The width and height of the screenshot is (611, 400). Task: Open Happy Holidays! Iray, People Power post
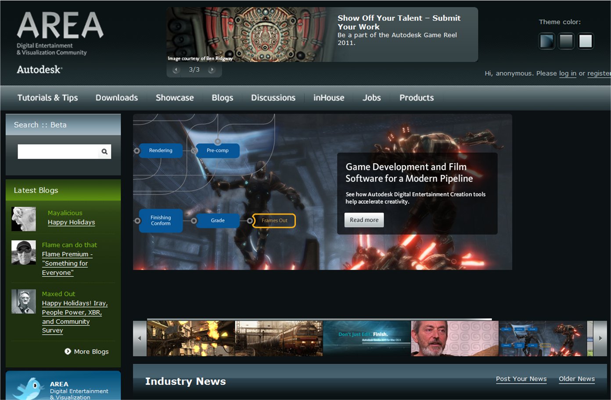click(75, 317)
